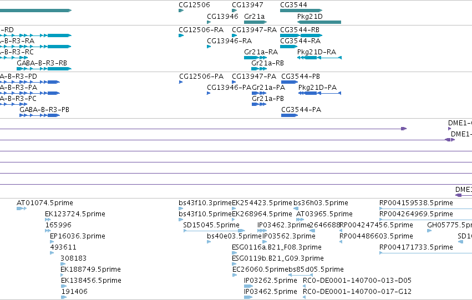Click the 191406 EST label
472x300 pixels.
pos(74,292)
